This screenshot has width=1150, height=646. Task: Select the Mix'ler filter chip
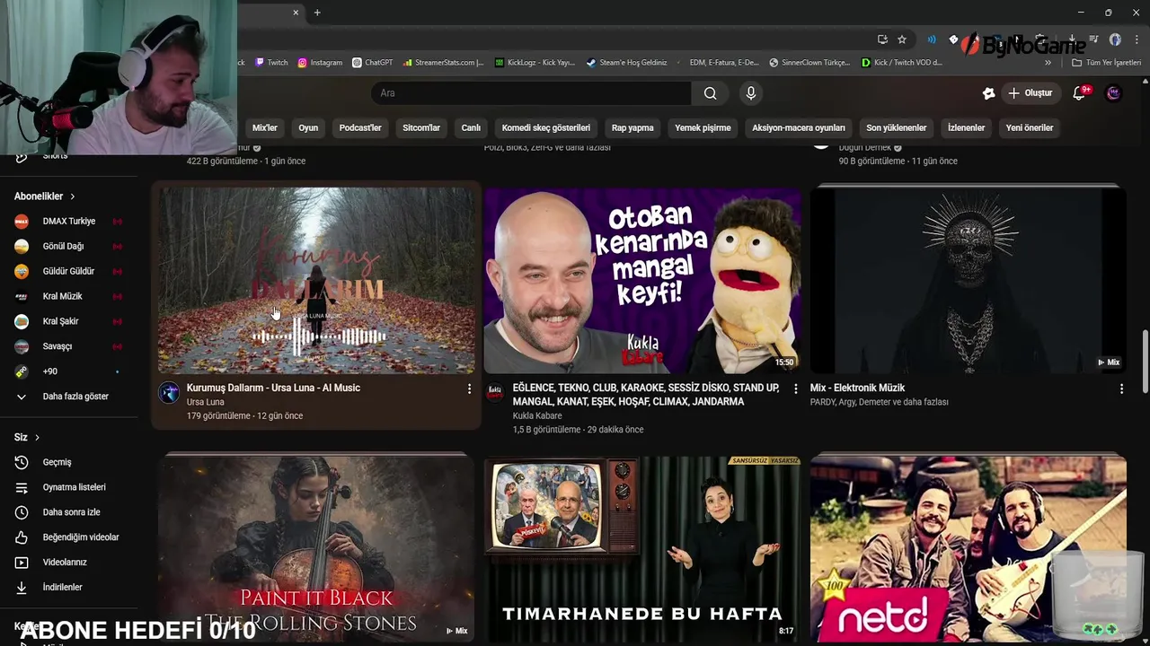tap(265, 128)
